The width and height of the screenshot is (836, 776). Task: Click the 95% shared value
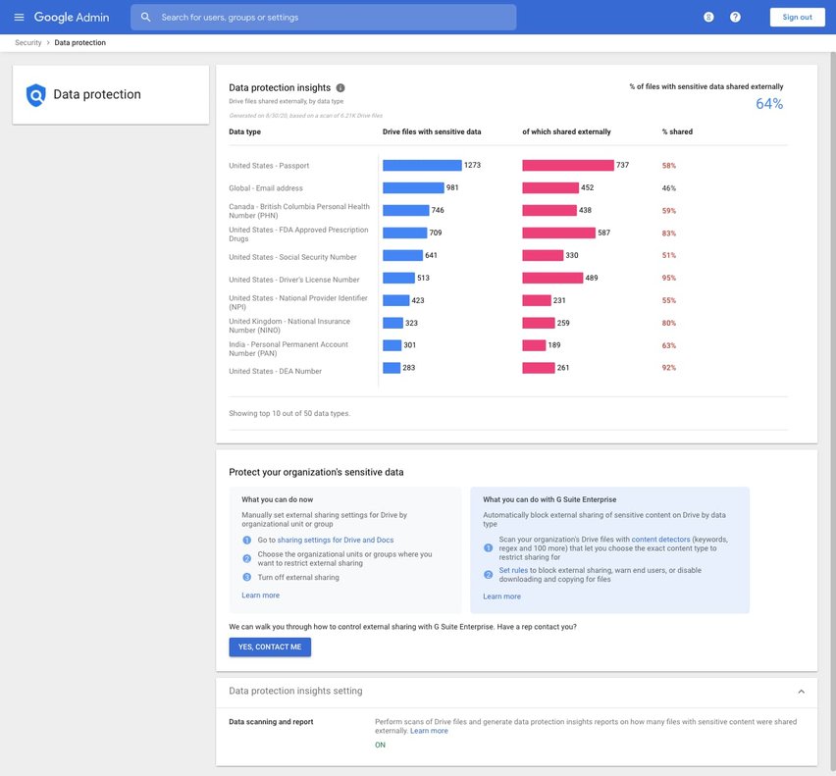tap(668, 279)
